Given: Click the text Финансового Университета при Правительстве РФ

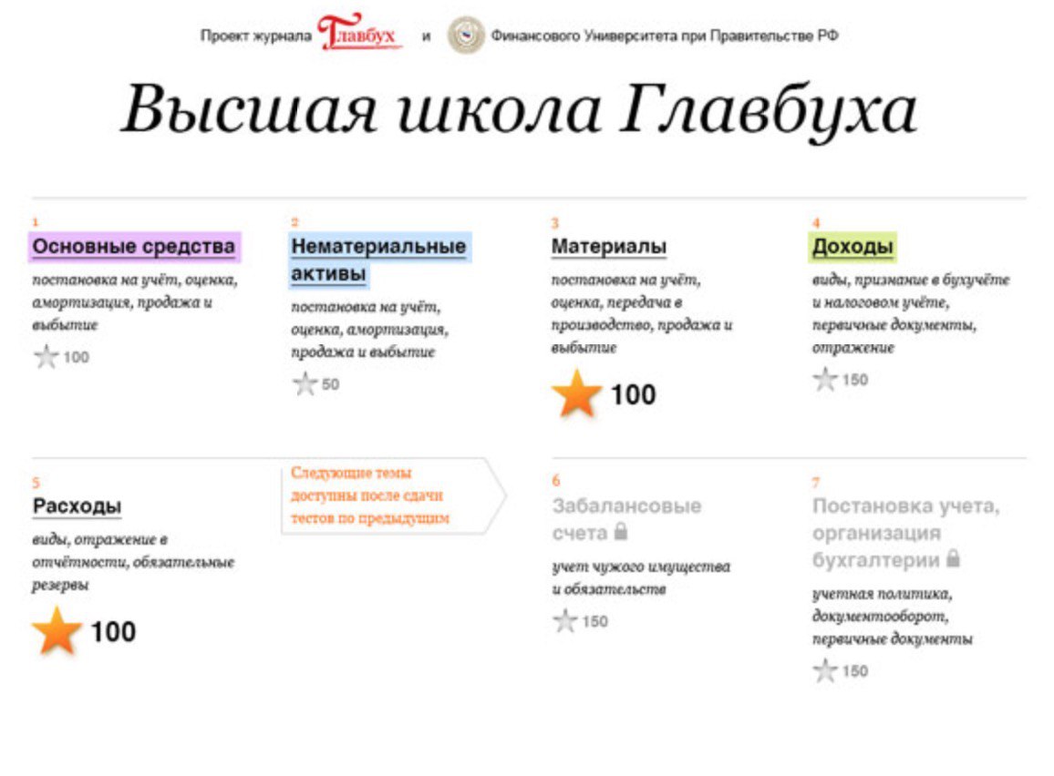Looking at the screenshot, I should click(665, 36).
